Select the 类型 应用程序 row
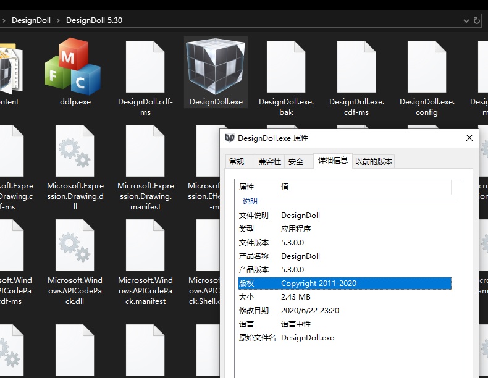 coord(345,229)
